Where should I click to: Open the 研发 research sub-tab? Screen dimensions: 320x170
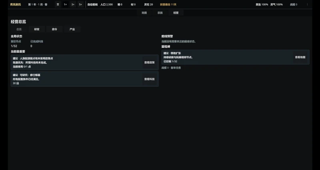click(37, 29)
